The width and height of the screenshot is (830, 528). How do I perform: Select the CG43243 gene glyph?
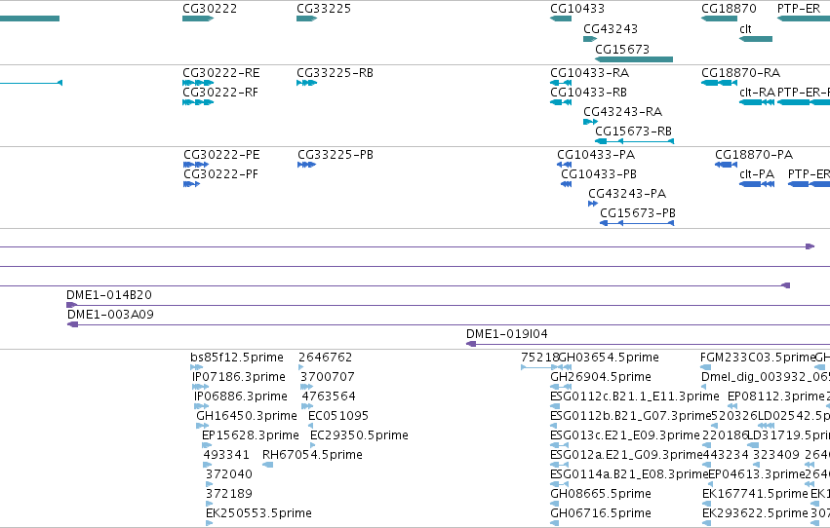[x=590, y=39]
